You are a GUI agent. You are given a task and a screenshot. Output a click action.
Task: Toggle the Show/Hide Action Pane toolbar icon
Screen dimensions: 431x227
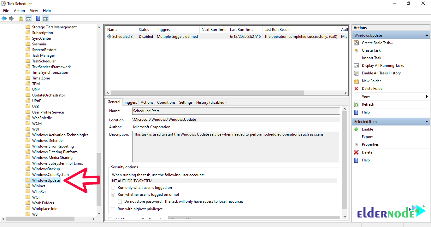pyautogui.click(x=46, y=18)
